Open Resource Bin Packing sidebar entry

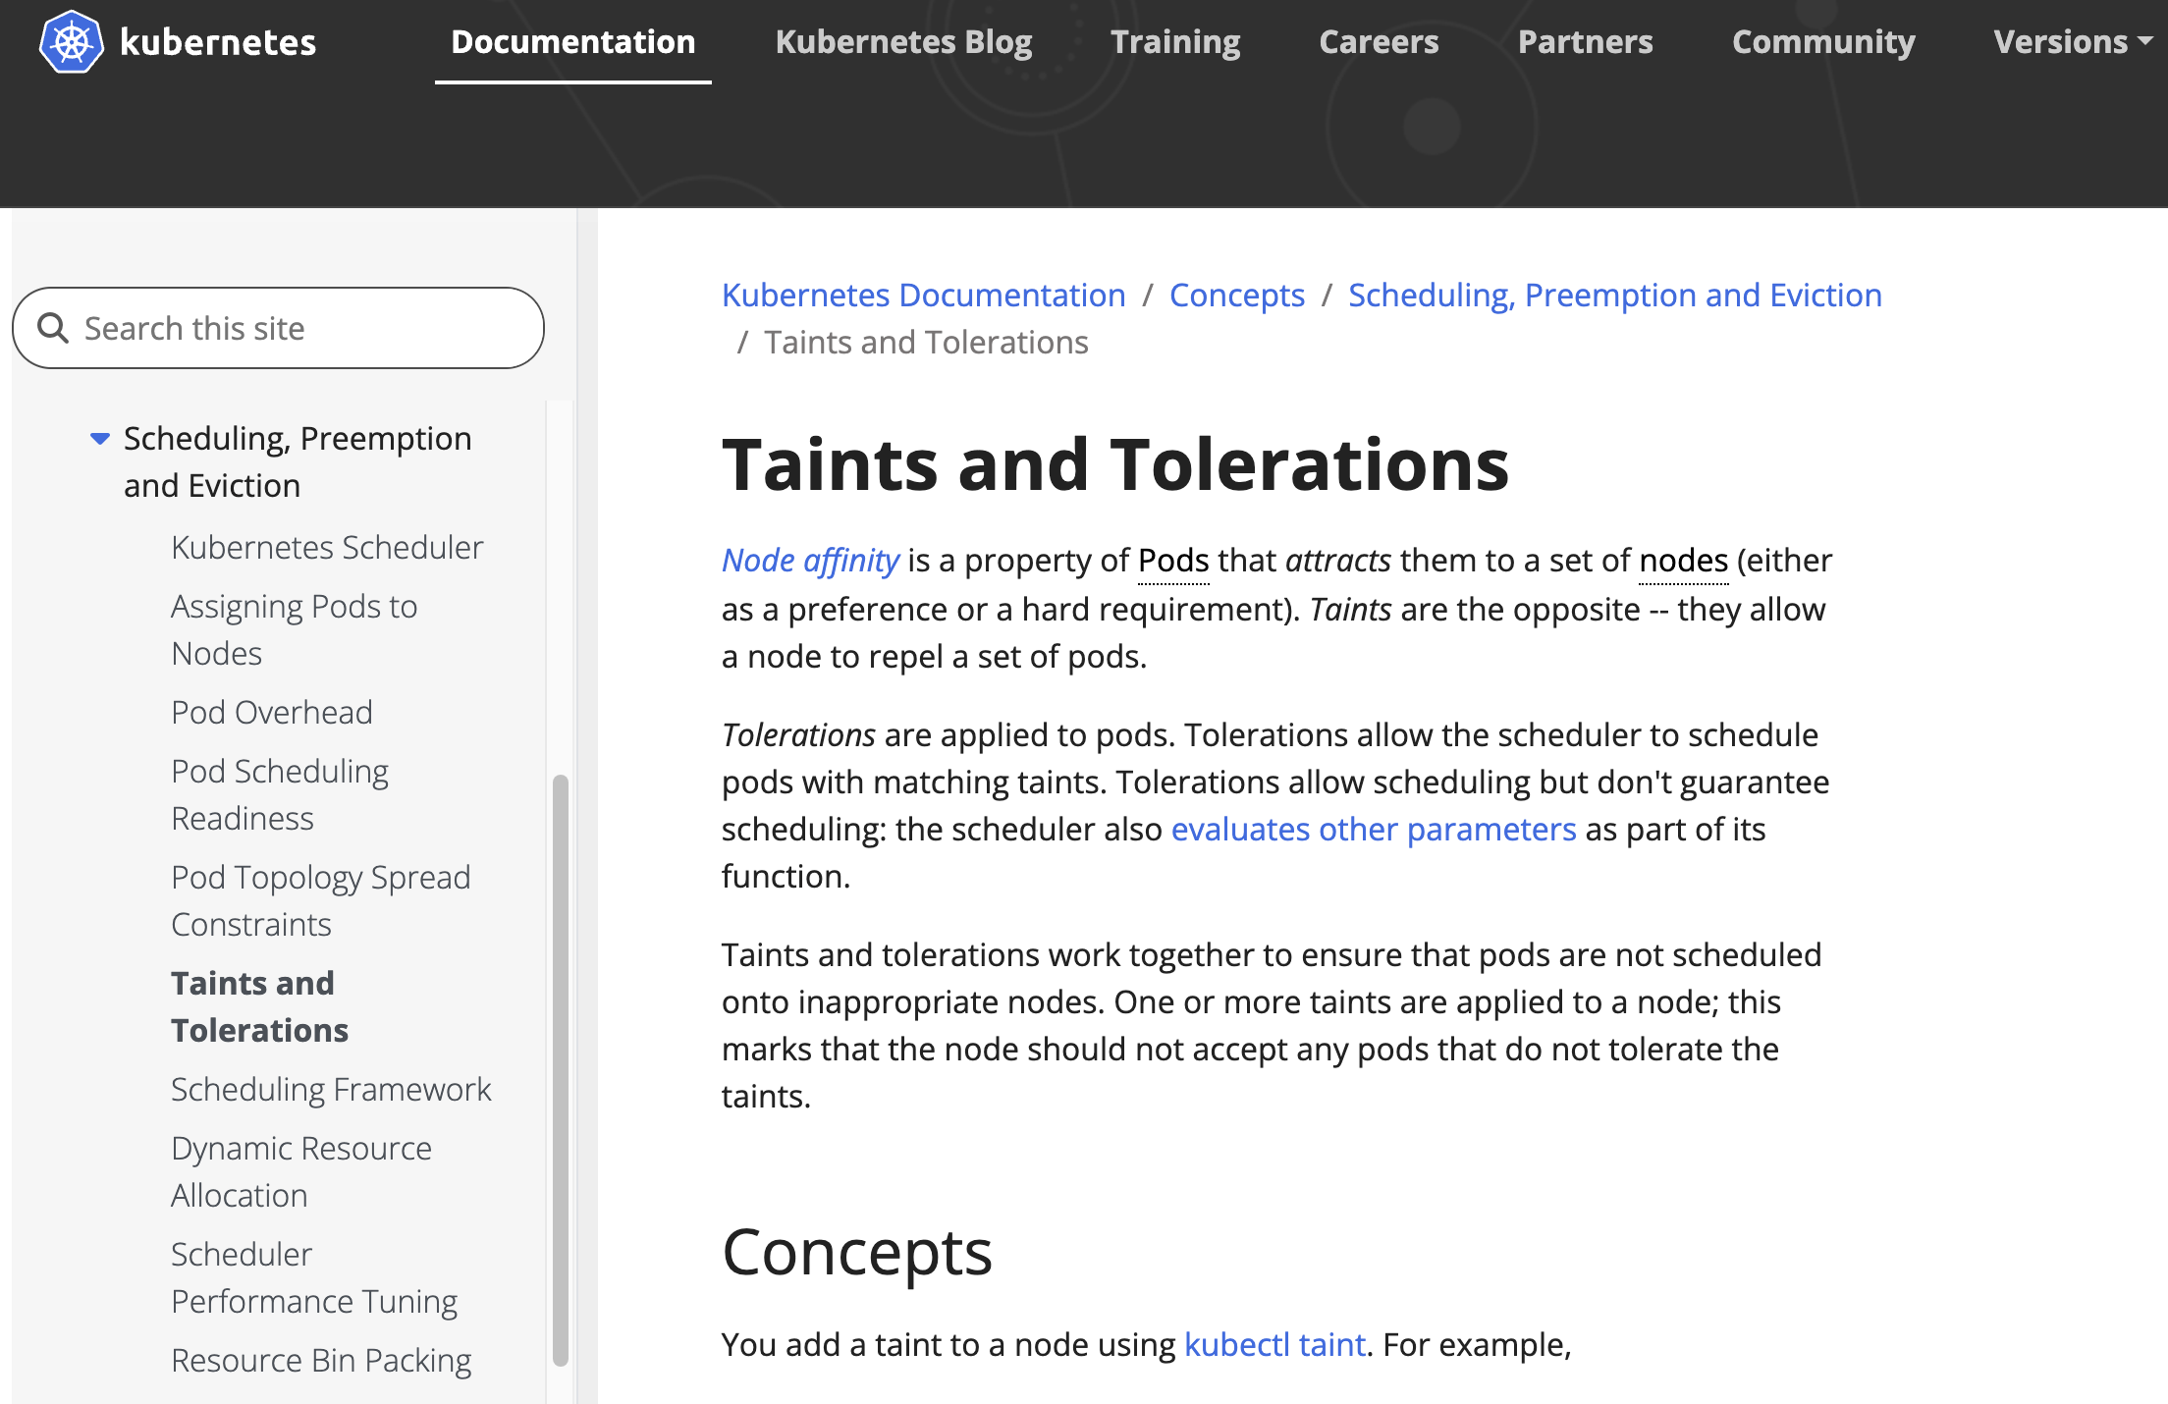(x=321, y=1361)
